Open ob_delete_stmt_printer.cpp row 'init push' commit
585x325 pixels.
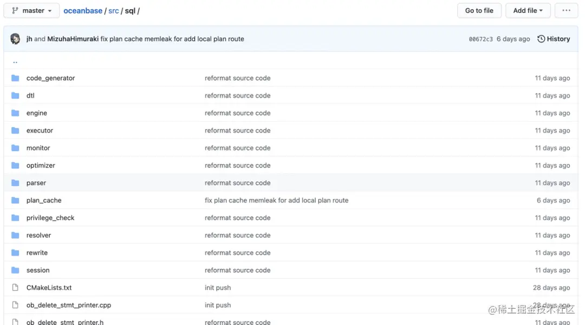(x=218, y=306)
